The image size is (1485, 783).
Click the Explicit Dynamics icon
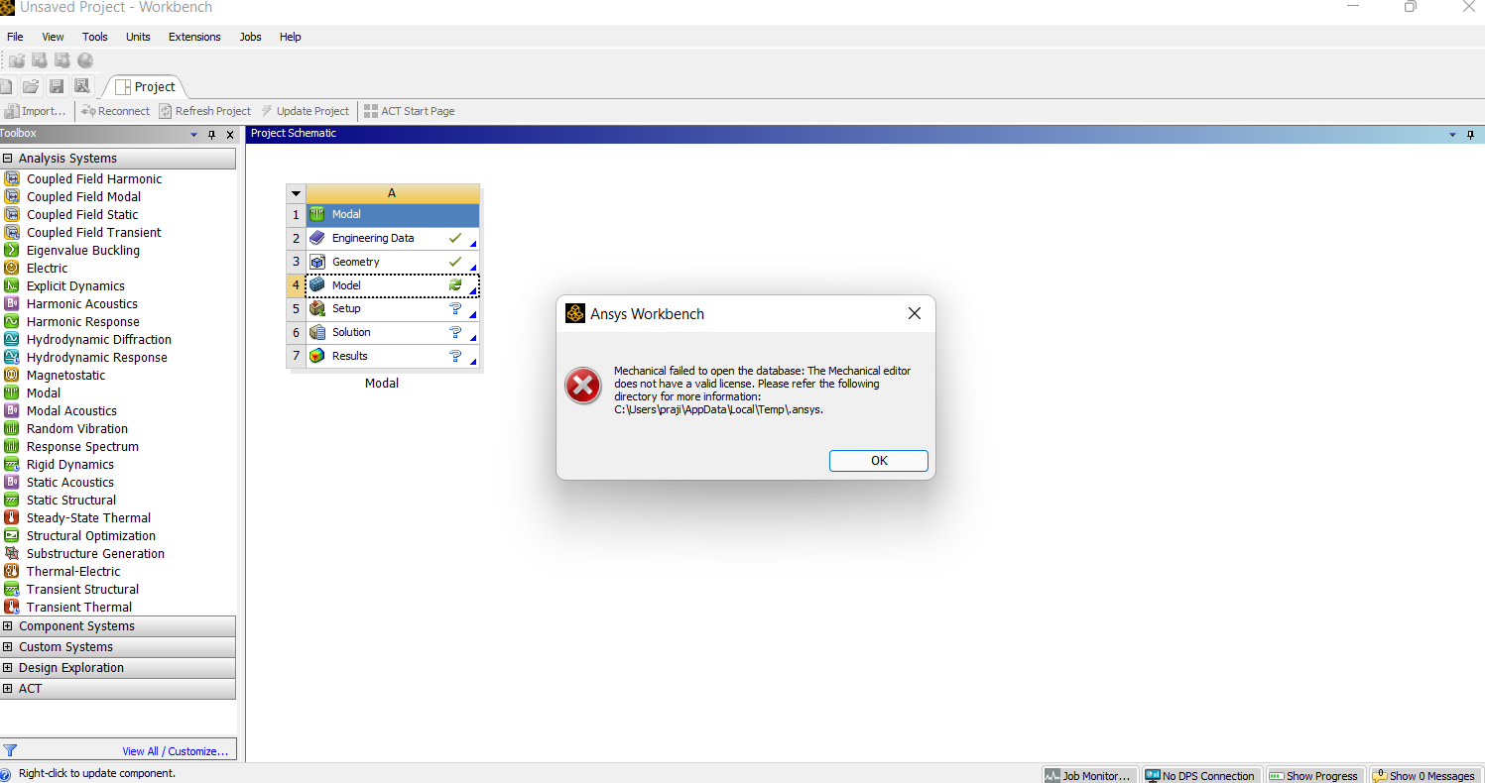pyautogui.click(x=12, y=285)
